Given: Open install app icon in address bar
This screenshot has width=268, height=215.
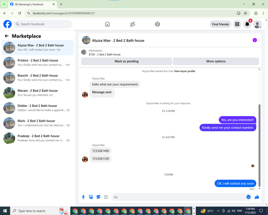Looking at the screenshot, I should coord(239,13).
